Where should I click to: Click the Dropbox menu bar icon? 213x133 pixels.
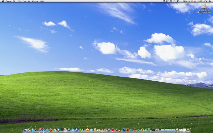(x=164, y=1)
